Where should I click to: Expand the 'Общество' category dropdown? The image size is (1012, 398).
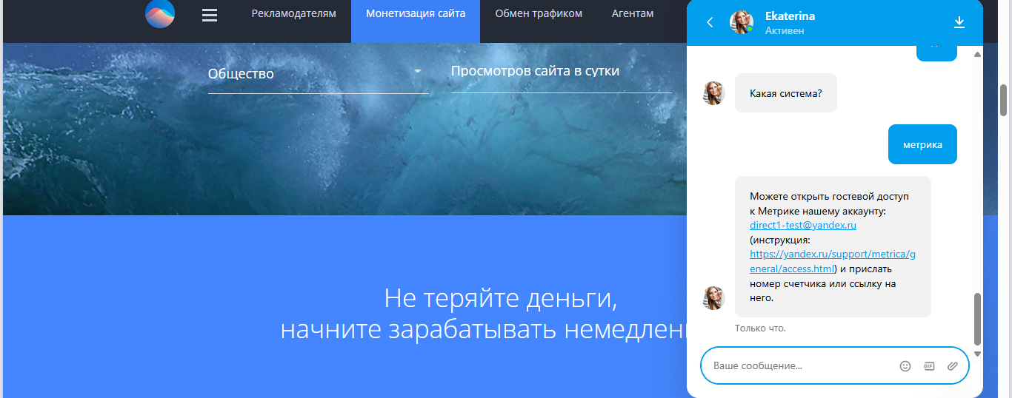(319, 74)
